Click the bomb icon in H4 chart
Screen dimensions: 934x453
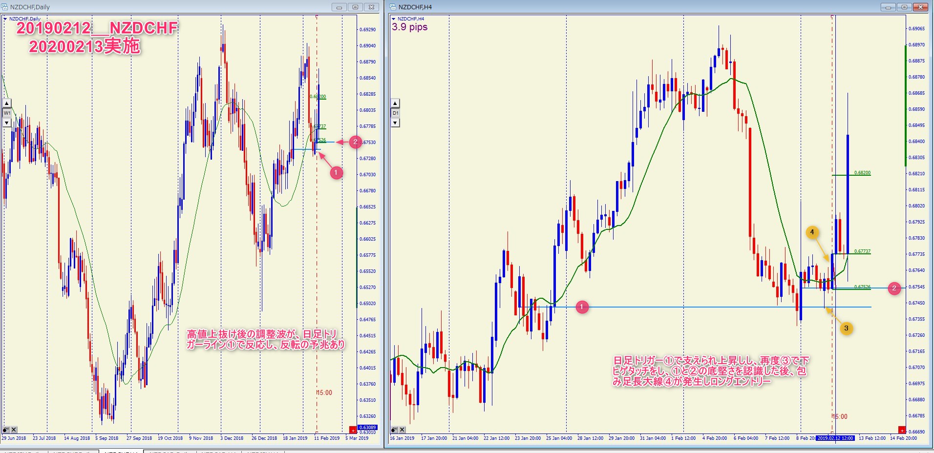(x=394, y=430)
